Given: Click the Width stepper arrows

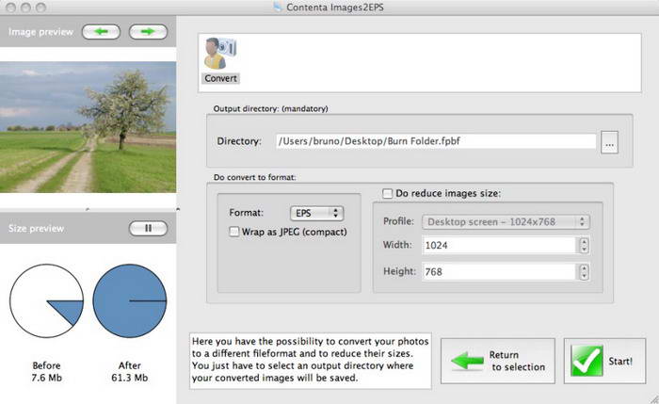Looking at the screenshot, I should pyautogui.click(x=584, y=246).
